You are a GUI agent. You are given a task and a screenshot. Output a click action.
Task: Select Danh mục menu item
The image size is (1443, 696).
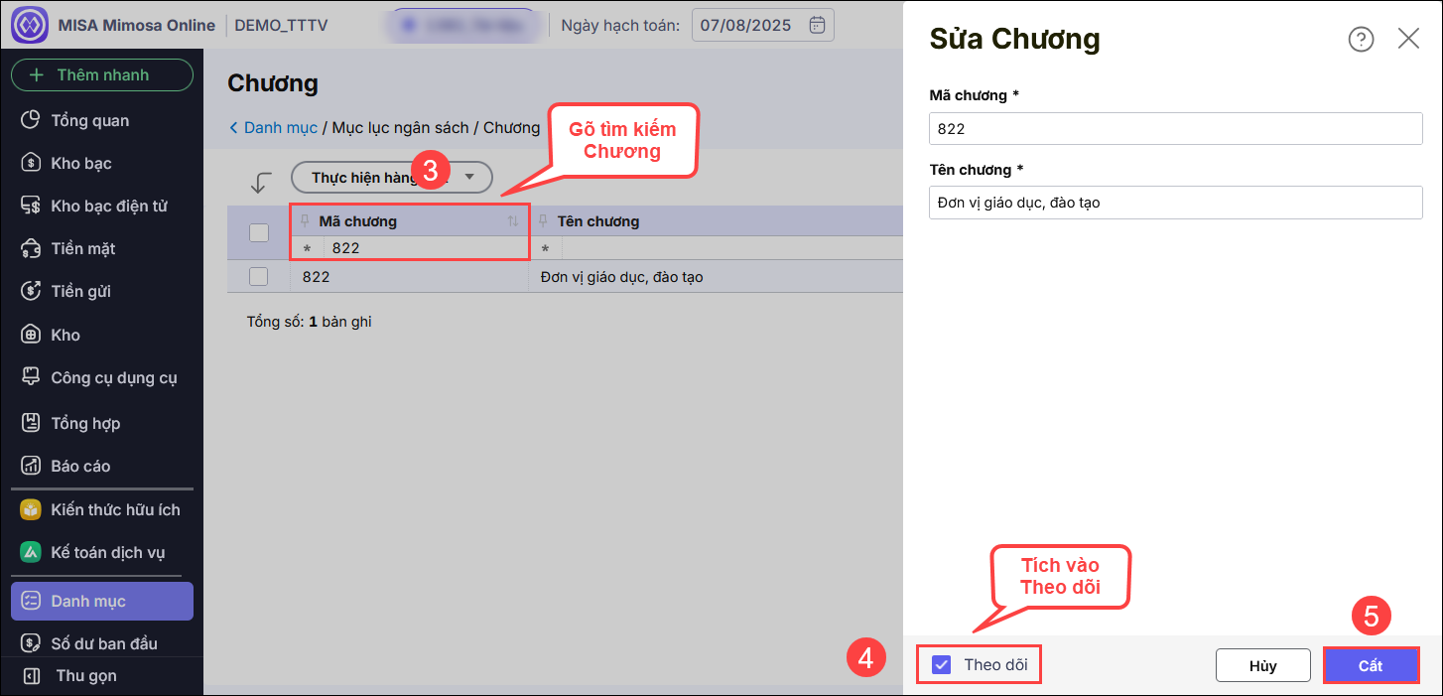coord(101,601)
